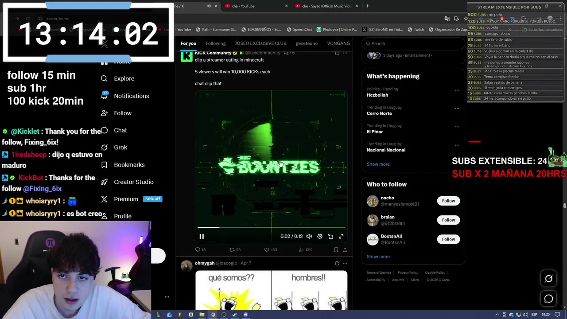Open File Explorer from the taskbar

pyautogui.click(x=202, y=315)
